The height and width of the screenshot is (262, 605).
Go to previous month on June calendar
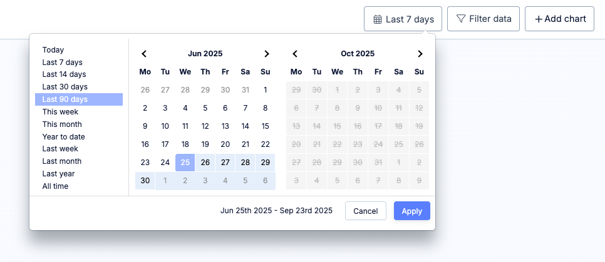tap(144, 54)
